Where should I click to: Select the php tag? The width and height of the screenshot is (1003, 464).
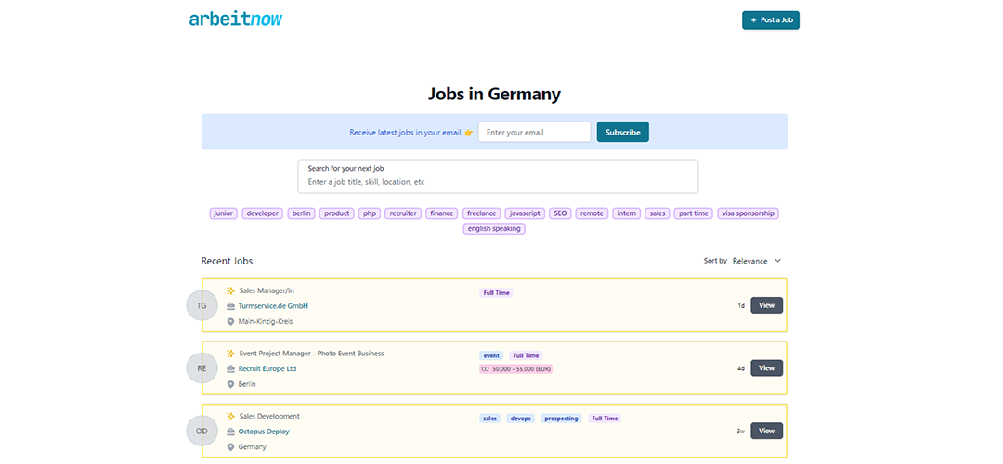pos(369,213)
